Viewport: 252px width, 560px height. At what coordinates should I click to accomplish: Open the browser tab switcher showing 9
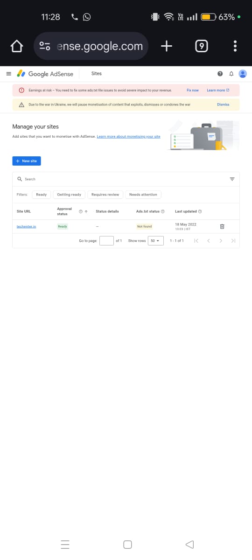201,46
